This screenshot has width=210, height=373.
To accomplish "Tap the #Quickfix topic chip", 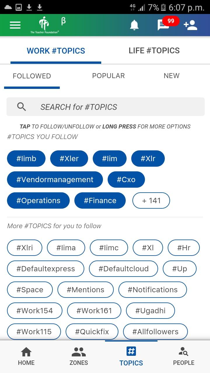I will (x=92, y=332).
